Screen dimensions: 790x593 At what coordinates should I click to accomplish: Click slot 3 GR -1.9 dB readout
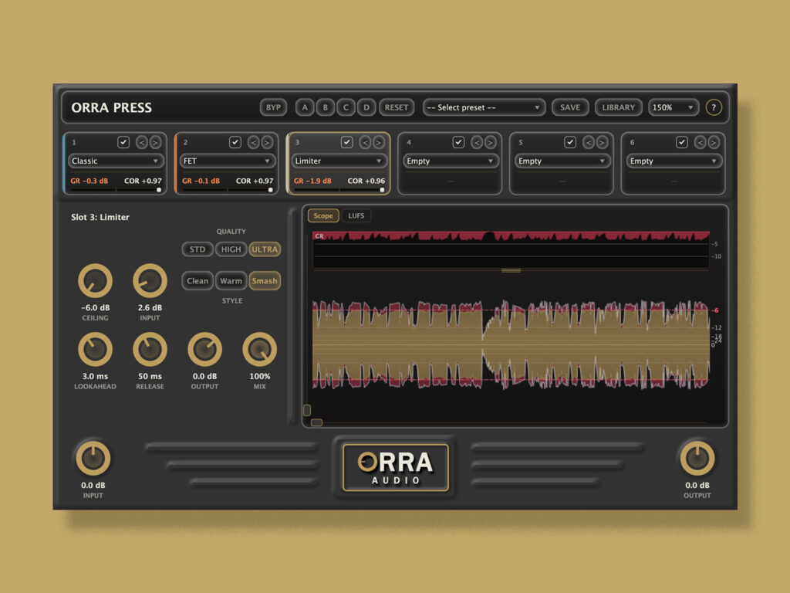(313, 181)
